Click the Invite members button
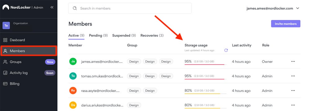The height and width of the screenshot is (111, 310). point(286,24)
